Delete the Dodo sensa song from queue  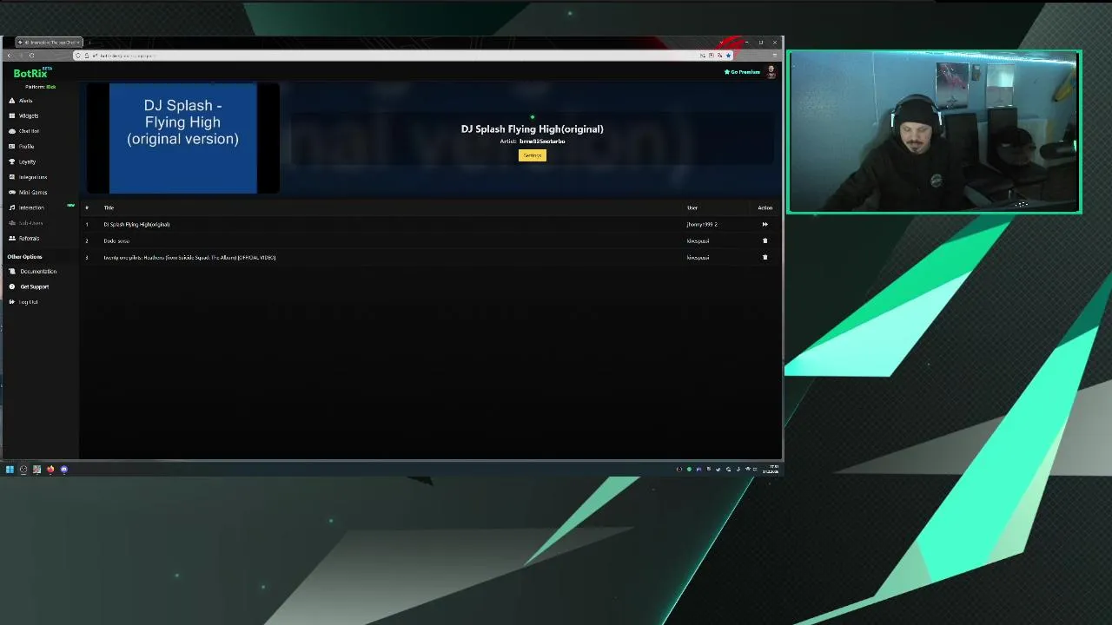[765, 240]
